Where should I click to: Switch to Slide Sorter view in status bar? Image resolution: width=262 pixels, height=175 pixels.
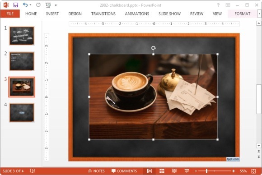[162, 171]
